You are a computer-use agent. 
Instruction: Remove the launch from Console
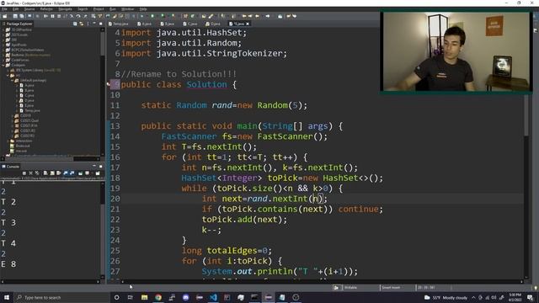[30, 173]
